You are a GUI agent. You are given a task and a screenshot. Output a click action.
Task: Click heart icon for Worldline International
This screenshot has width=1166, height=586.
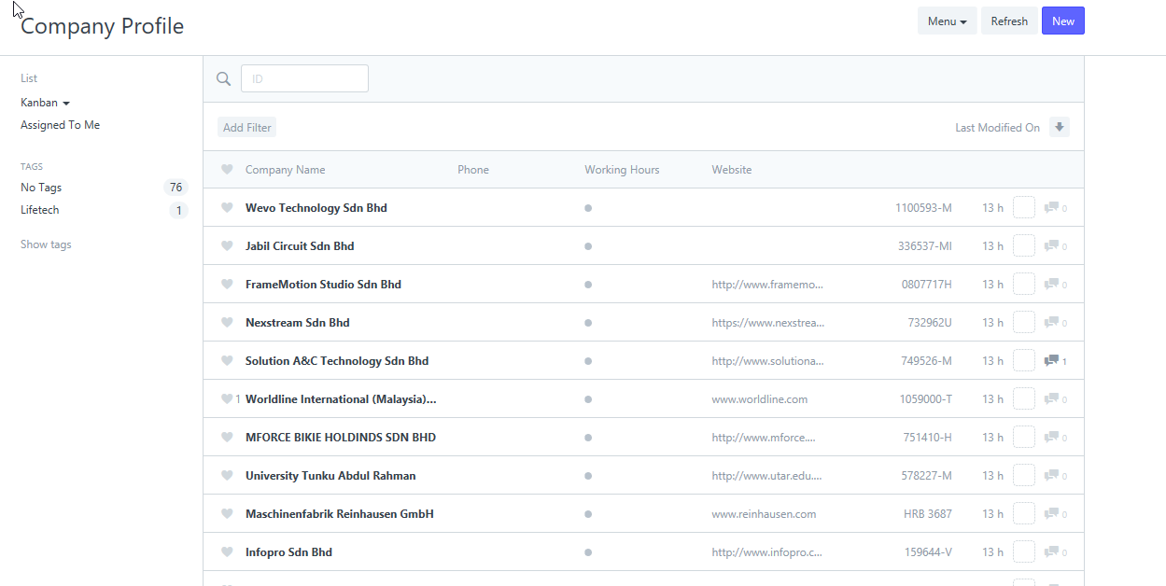(x=227, y=399)
